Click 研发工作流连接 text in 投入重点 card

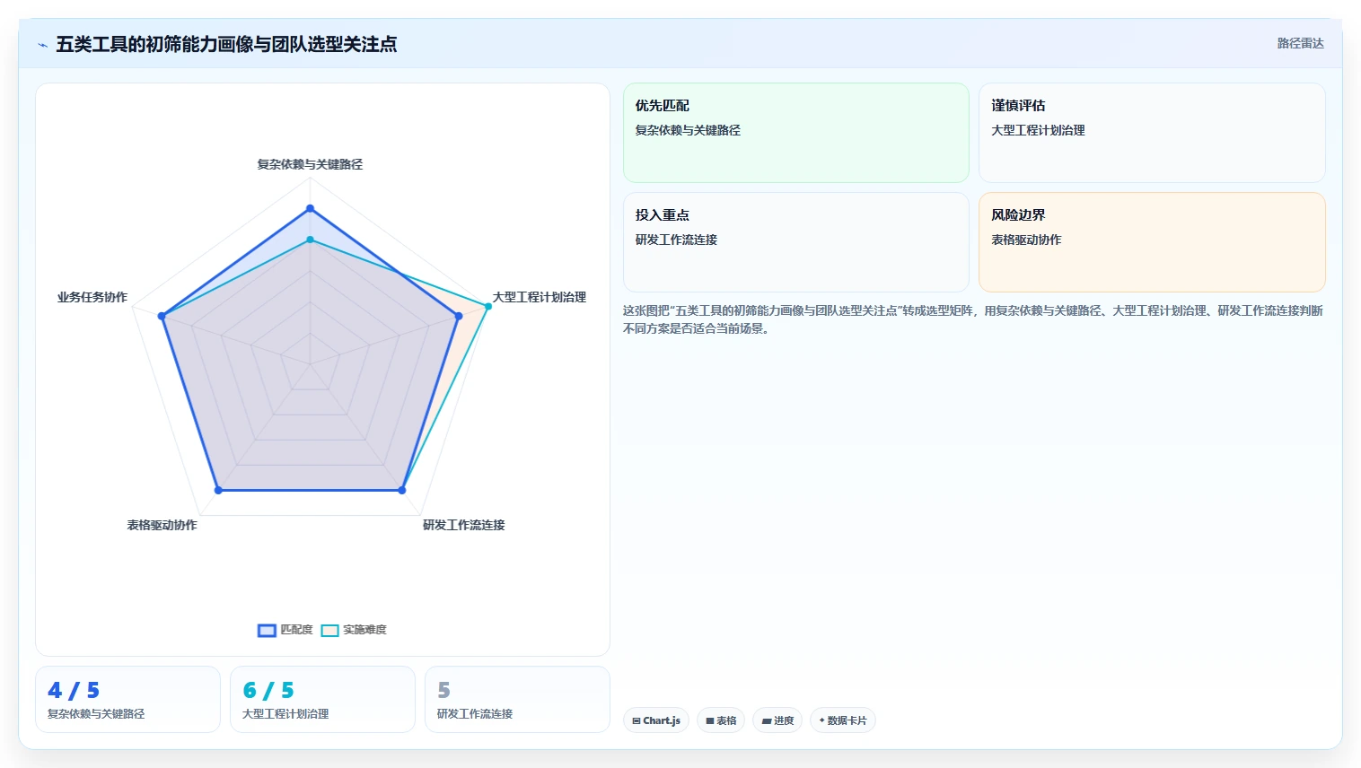pyautogui.click(x=676, y=240)
